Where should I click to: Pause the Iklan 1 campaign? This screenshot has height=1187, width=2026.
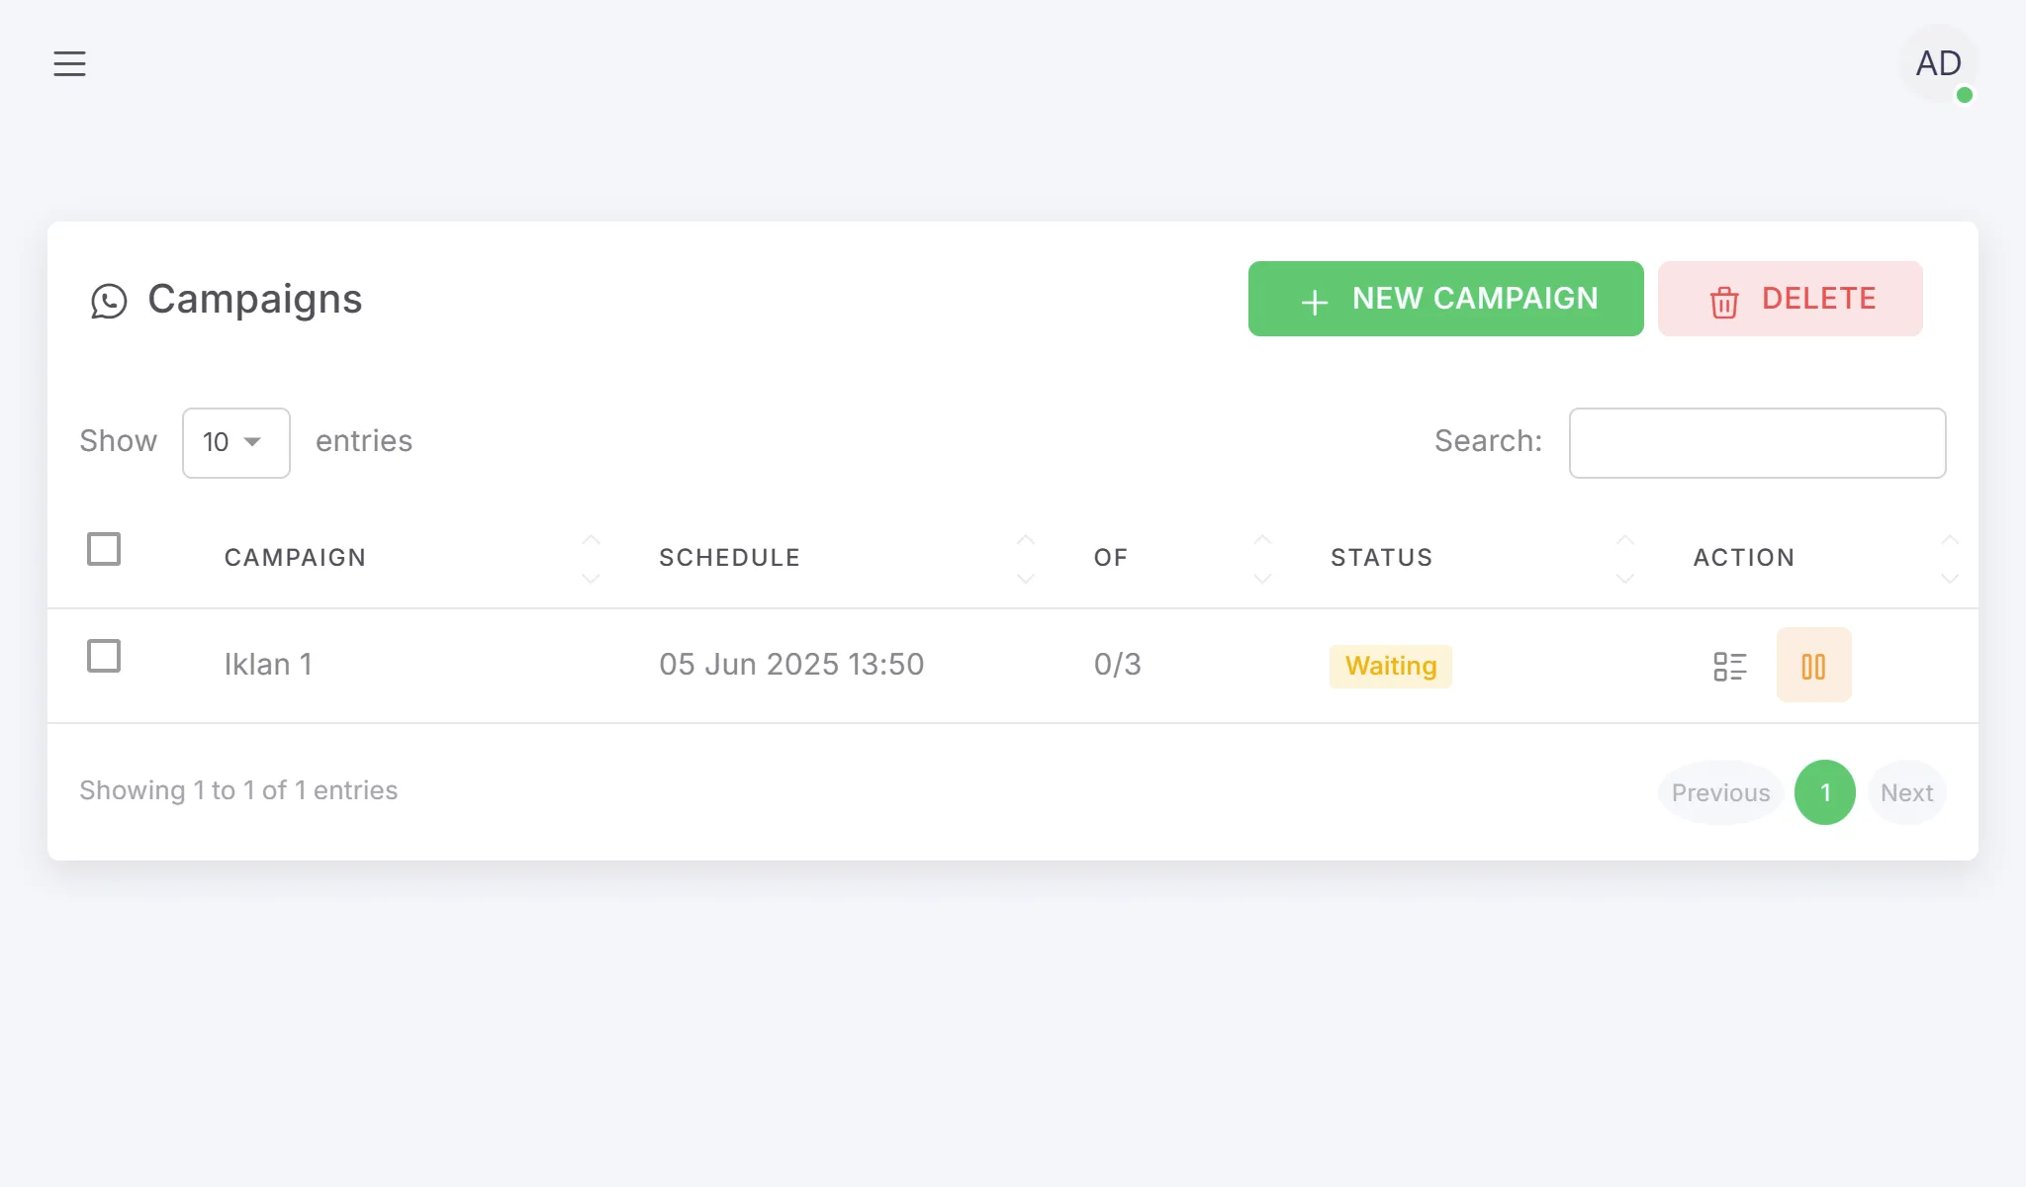(1813, 665)
